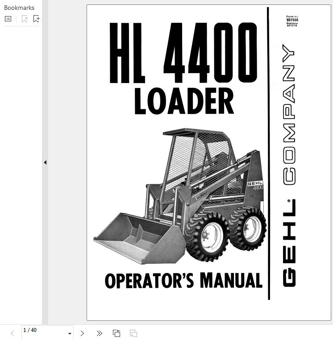Click the go to next view icon

click(x=133, y=333)
